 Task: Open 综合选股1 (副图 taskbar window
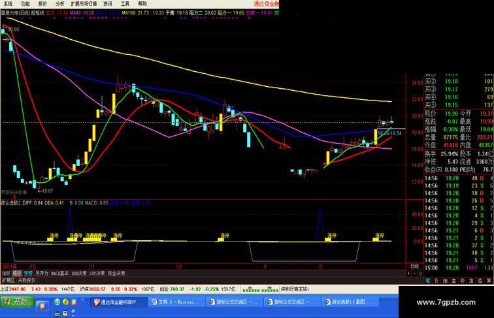(350, 302)
